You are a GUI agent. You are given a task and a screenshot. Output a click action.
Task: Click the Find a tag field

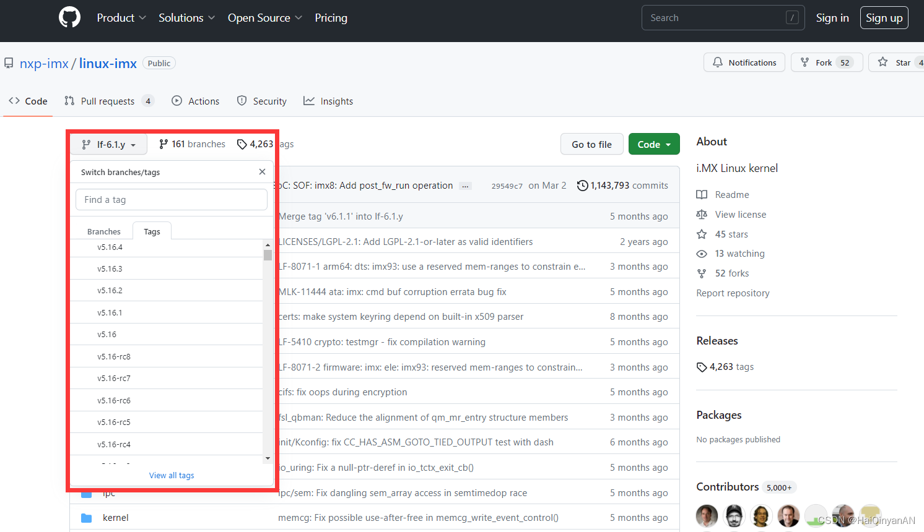172,200
